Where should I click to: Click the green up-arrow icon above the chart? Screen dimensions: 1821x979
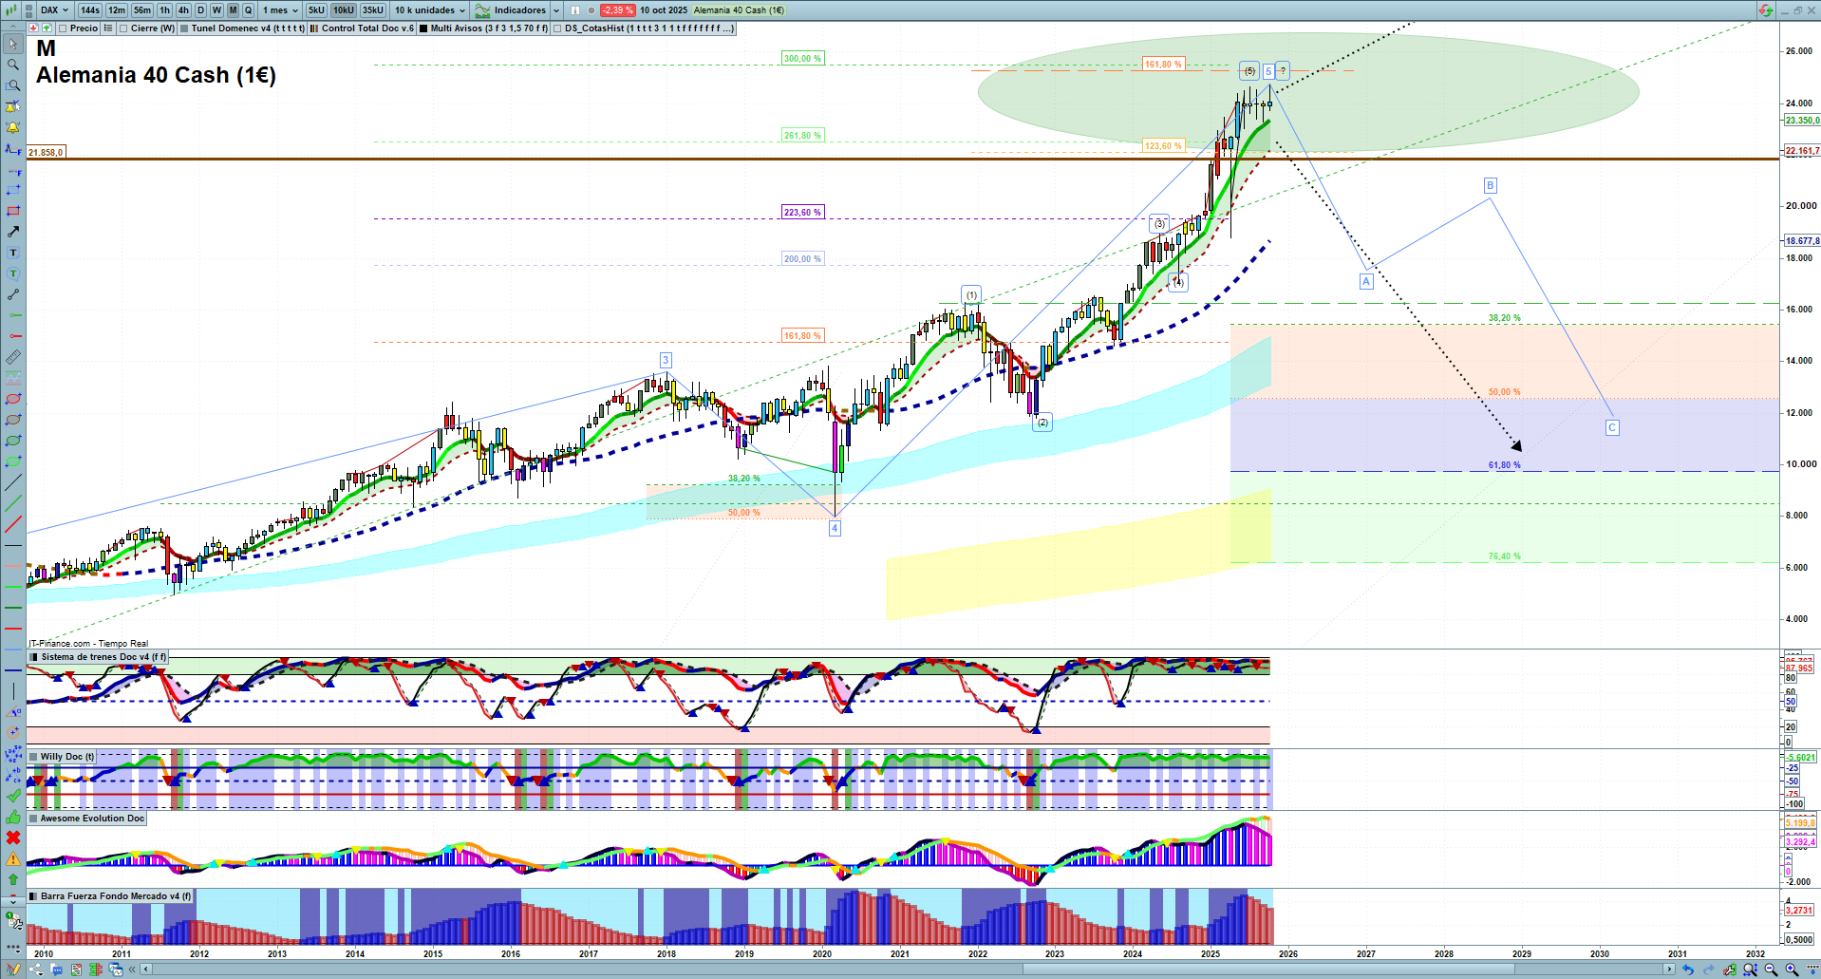[x=47, y=28]
